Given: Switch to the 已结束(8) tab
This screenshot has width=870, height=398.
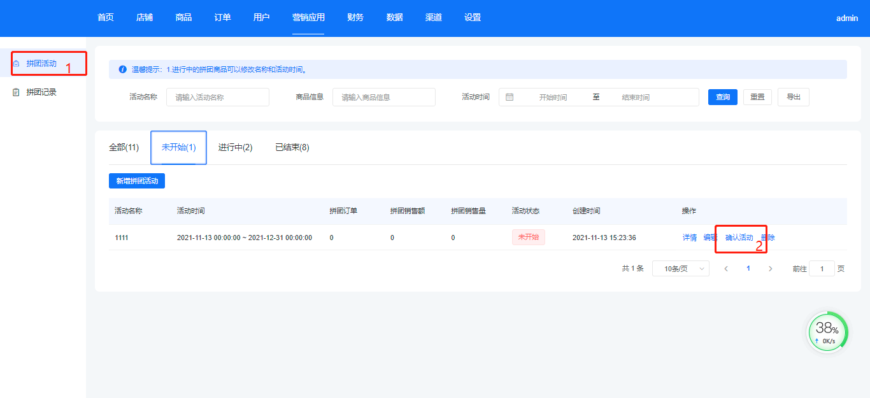Looking at the screenshot, I should tap(292, 148).
